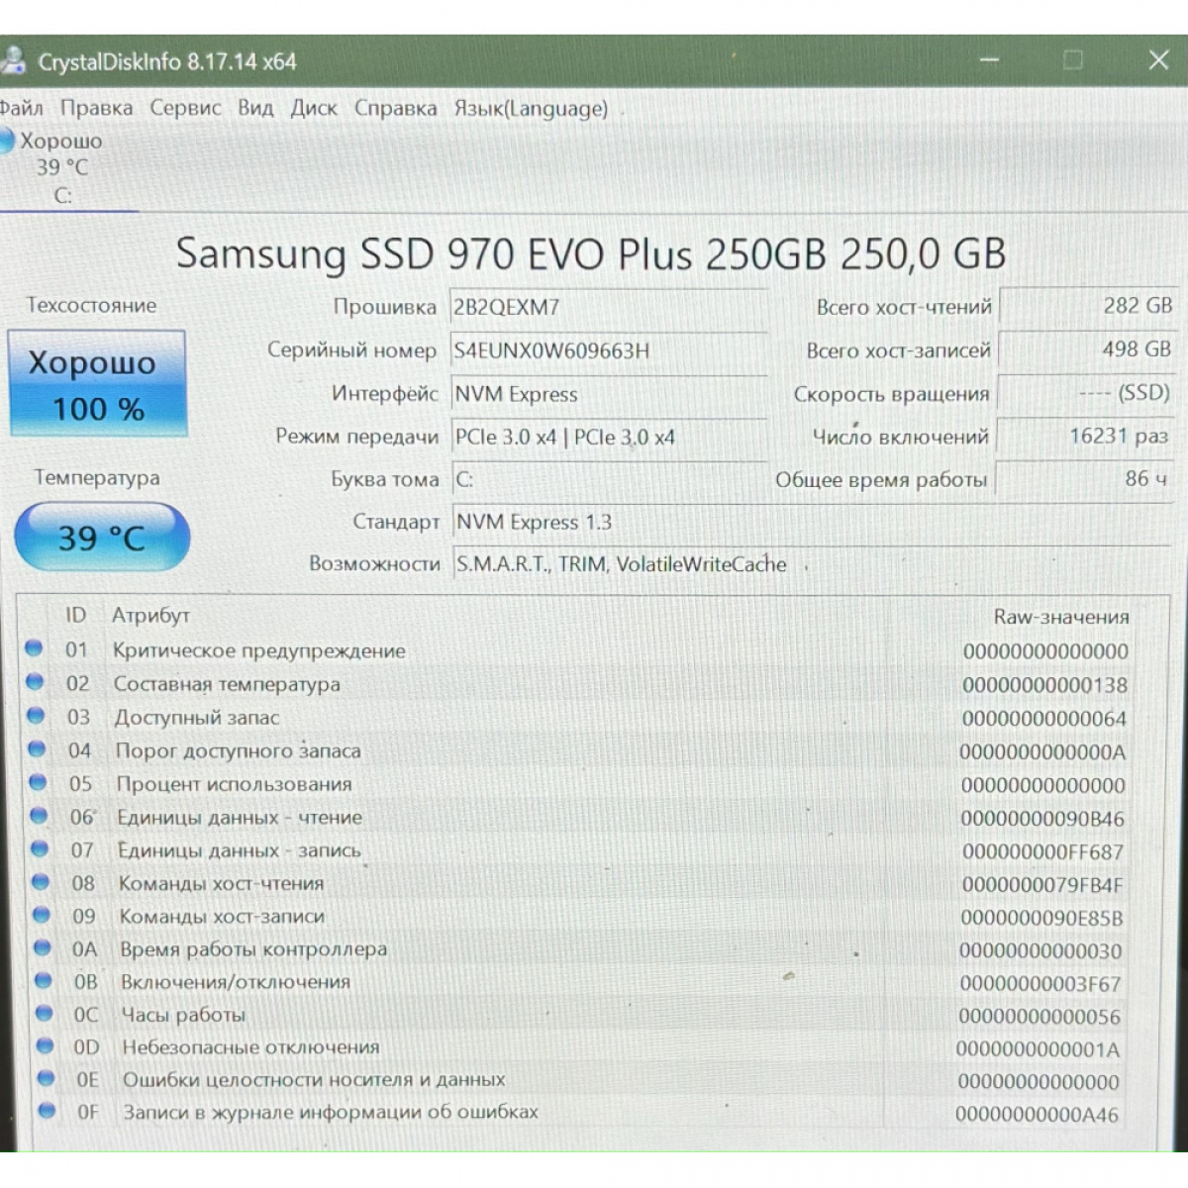This screenshot has width=1188, height=1188.
Task: Select the Команды хост-чтения attribute text
Action: pos(222,883)
